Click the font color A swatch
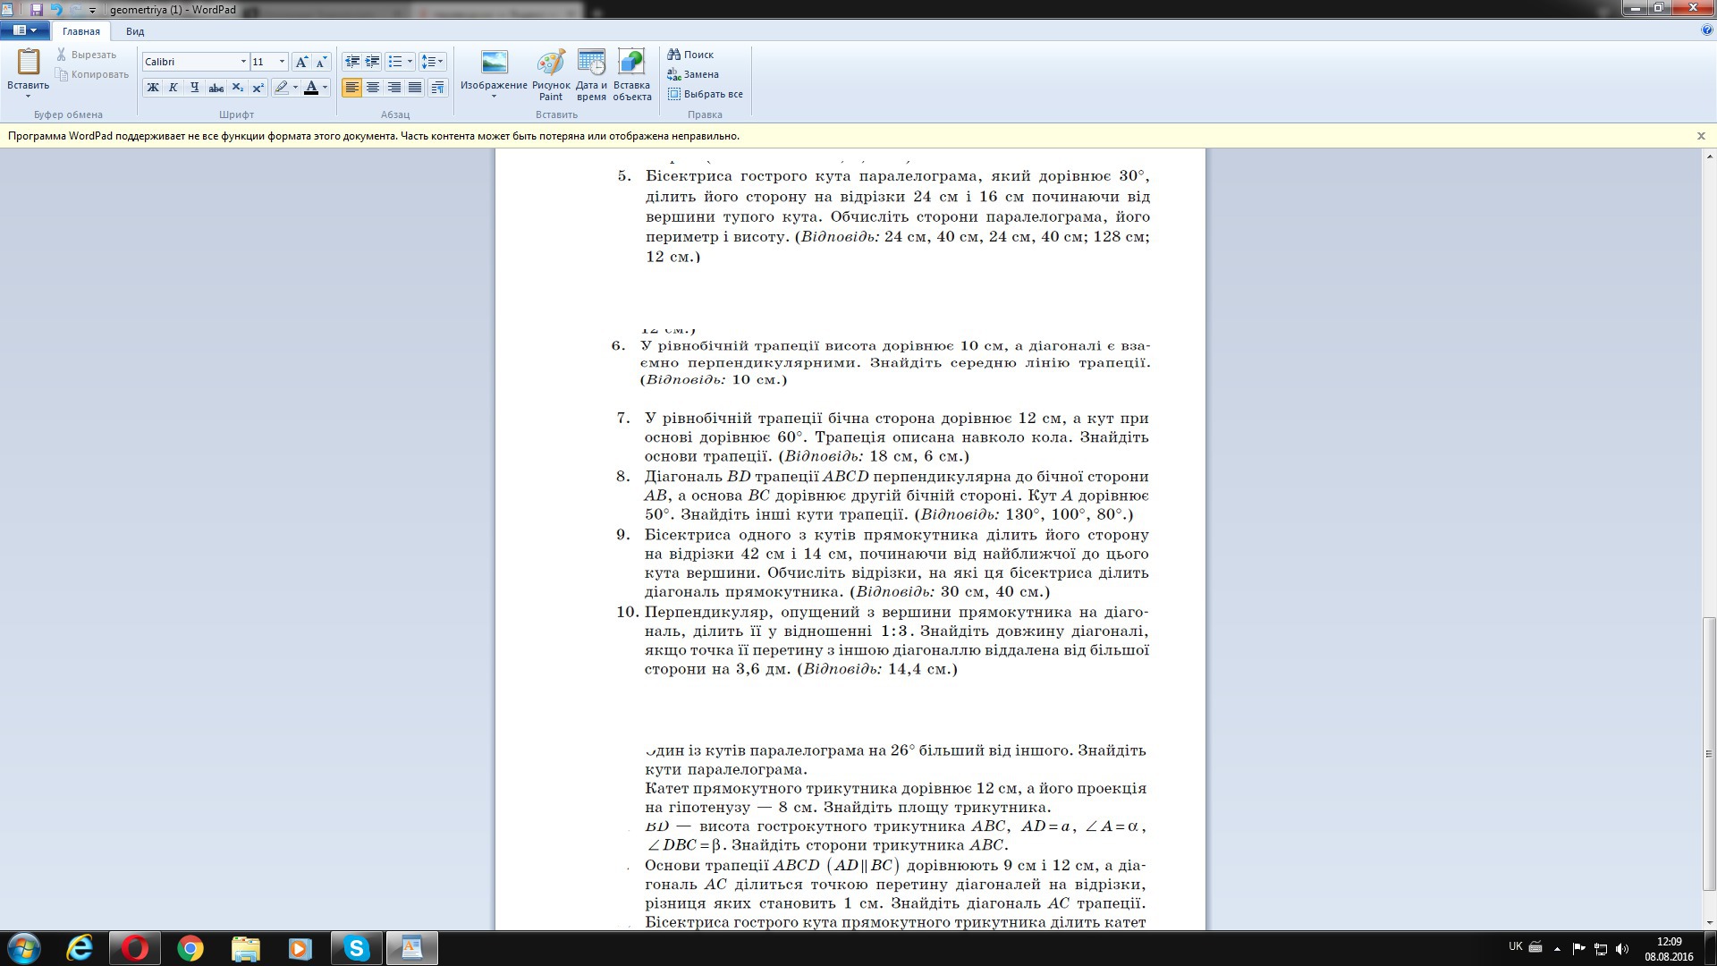Viewport: 1717px width, 966px height. click(x=311, y=88)
